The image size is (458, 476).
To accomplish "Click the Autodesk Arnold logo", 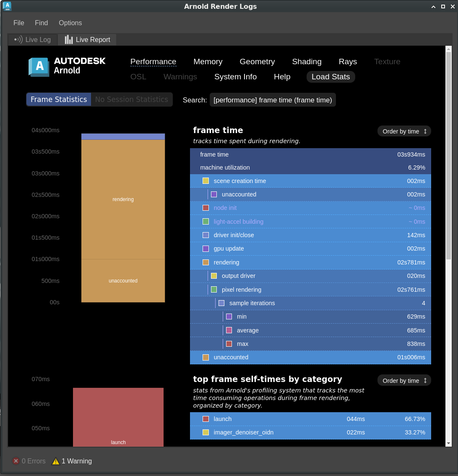I will [x=67, y=67].
